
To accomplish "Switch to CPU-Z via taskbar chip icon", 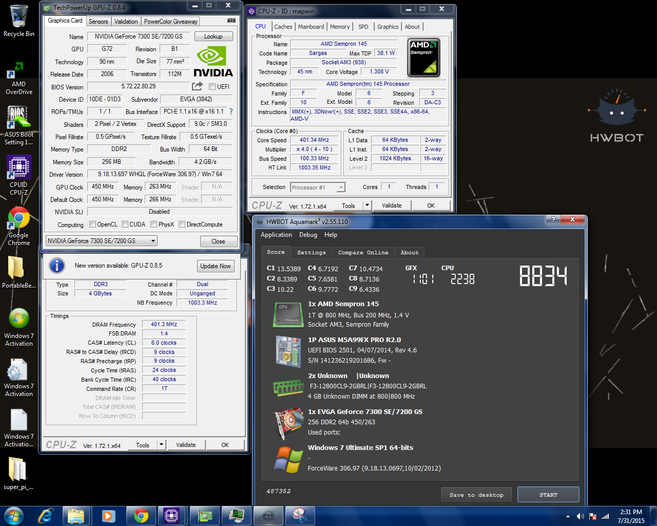I will click(171, 516).
